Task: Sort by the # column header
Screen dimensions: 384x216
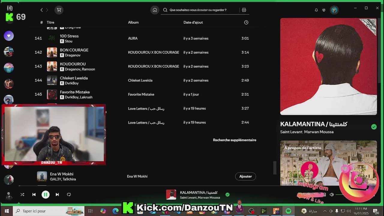Action: click(x=41, y=22)
